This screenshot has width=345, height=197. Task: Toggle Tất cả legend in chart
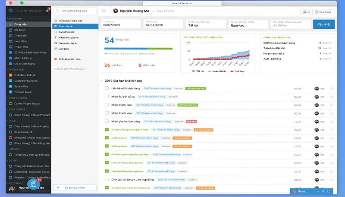tap(198, 71)
